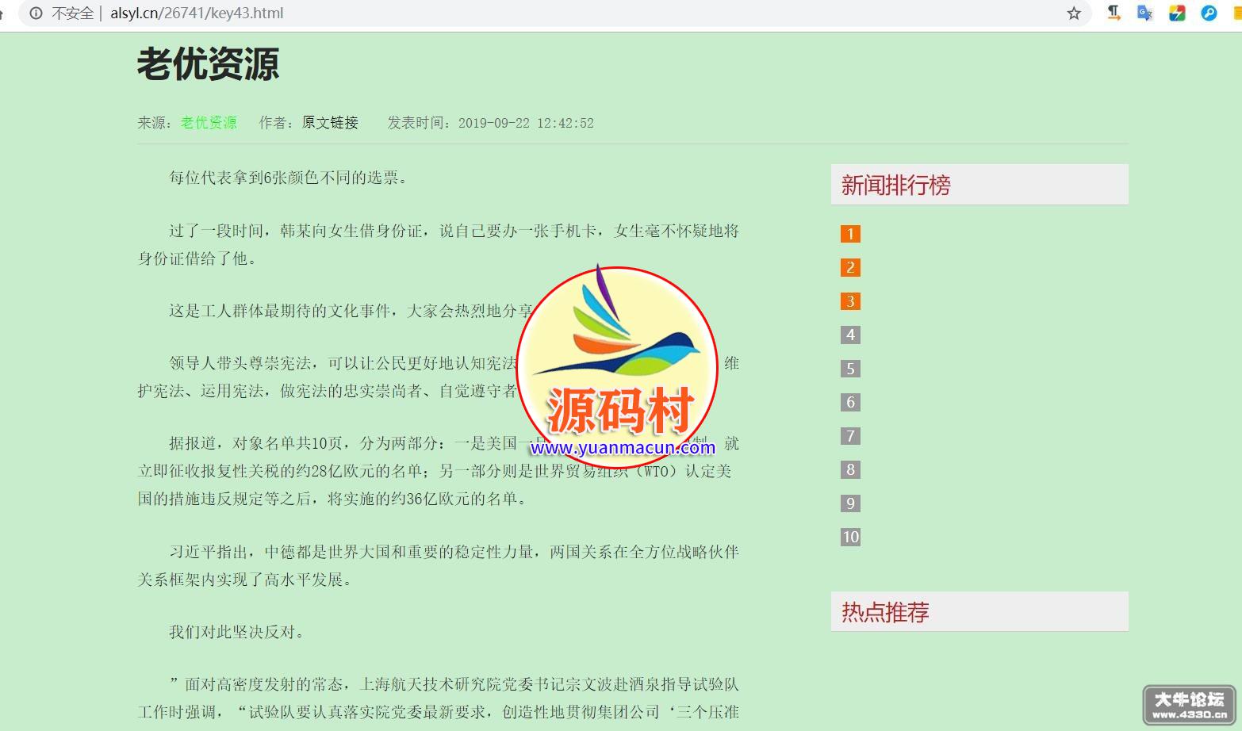Click the alsyl.cn address bar URL
1242x731 pixels.
tap(197, 13)
